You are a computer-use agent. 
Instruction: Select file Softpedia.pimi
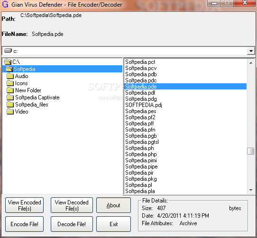[141, 160]
